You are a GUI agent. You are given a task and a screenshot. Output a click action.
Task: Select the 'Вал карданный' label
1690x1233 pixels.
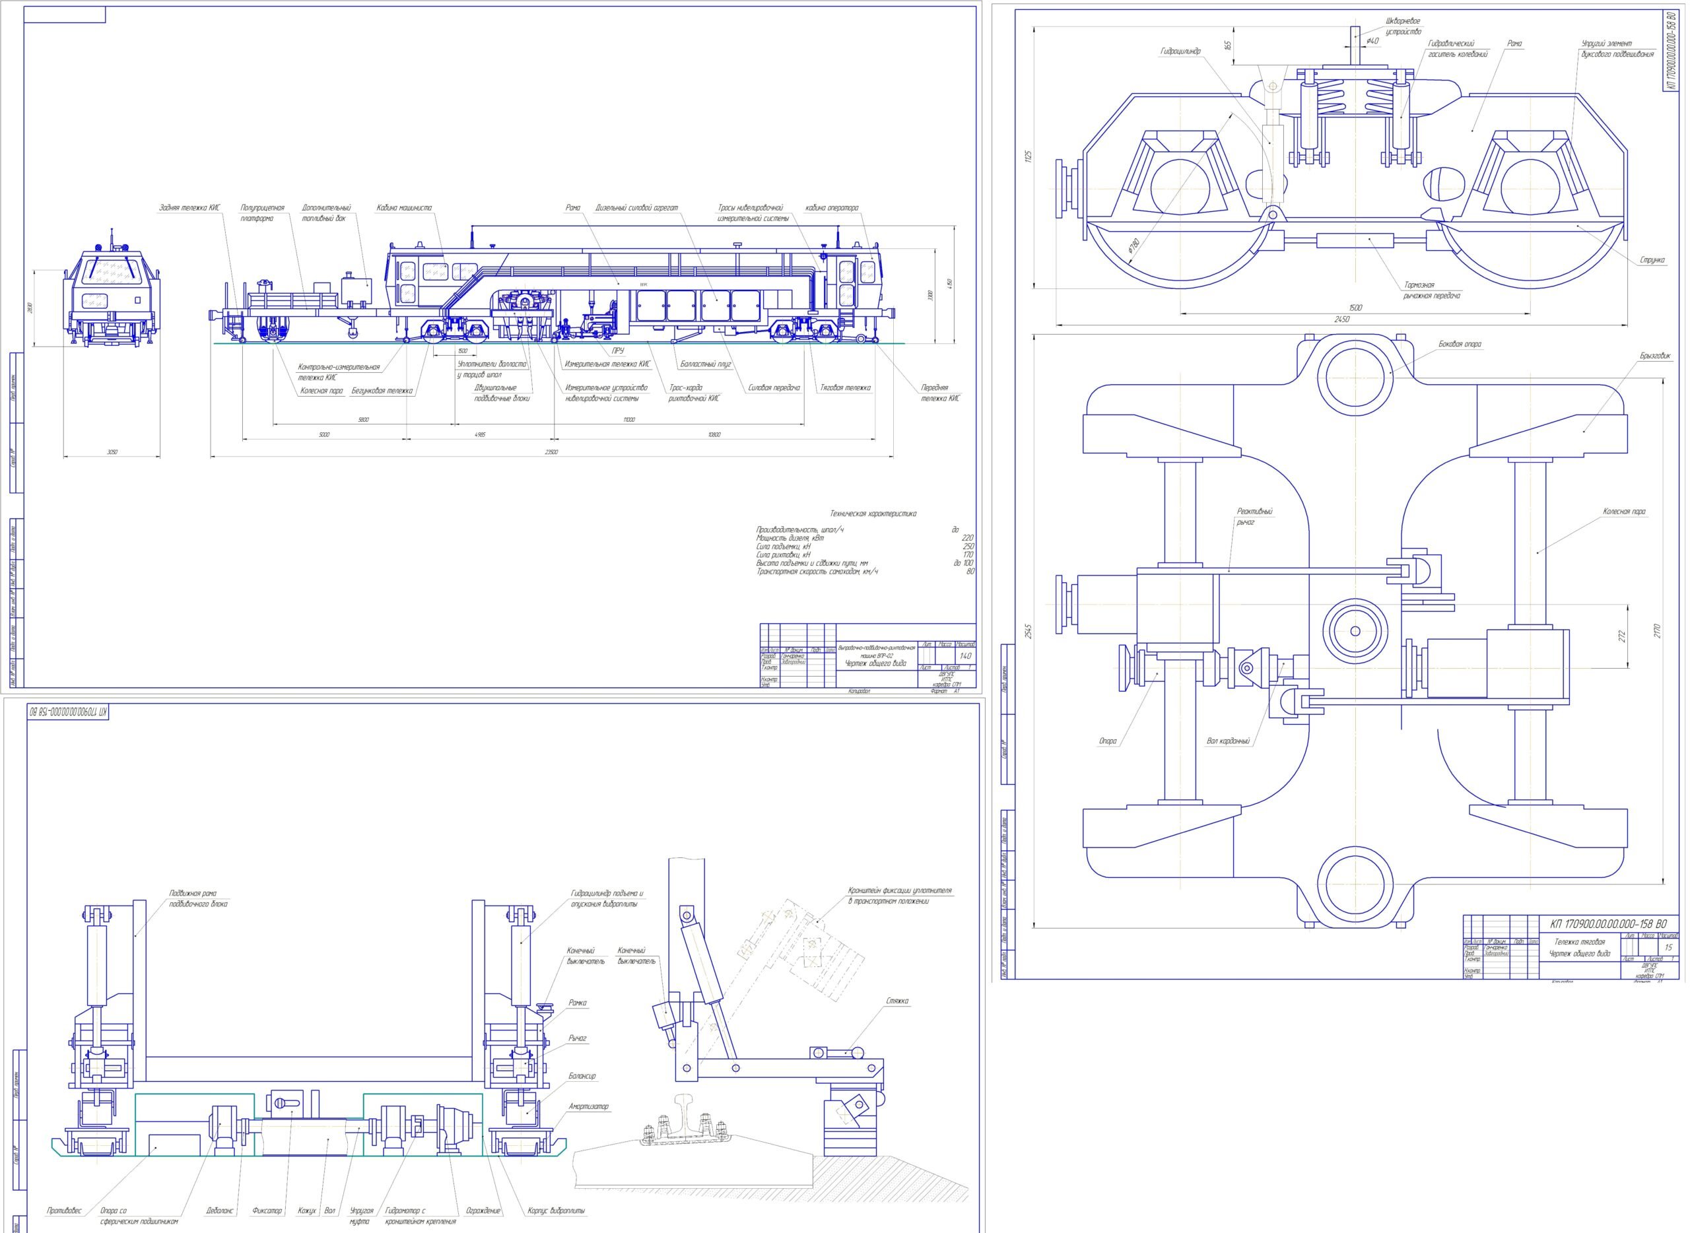tap(1228, 741)
